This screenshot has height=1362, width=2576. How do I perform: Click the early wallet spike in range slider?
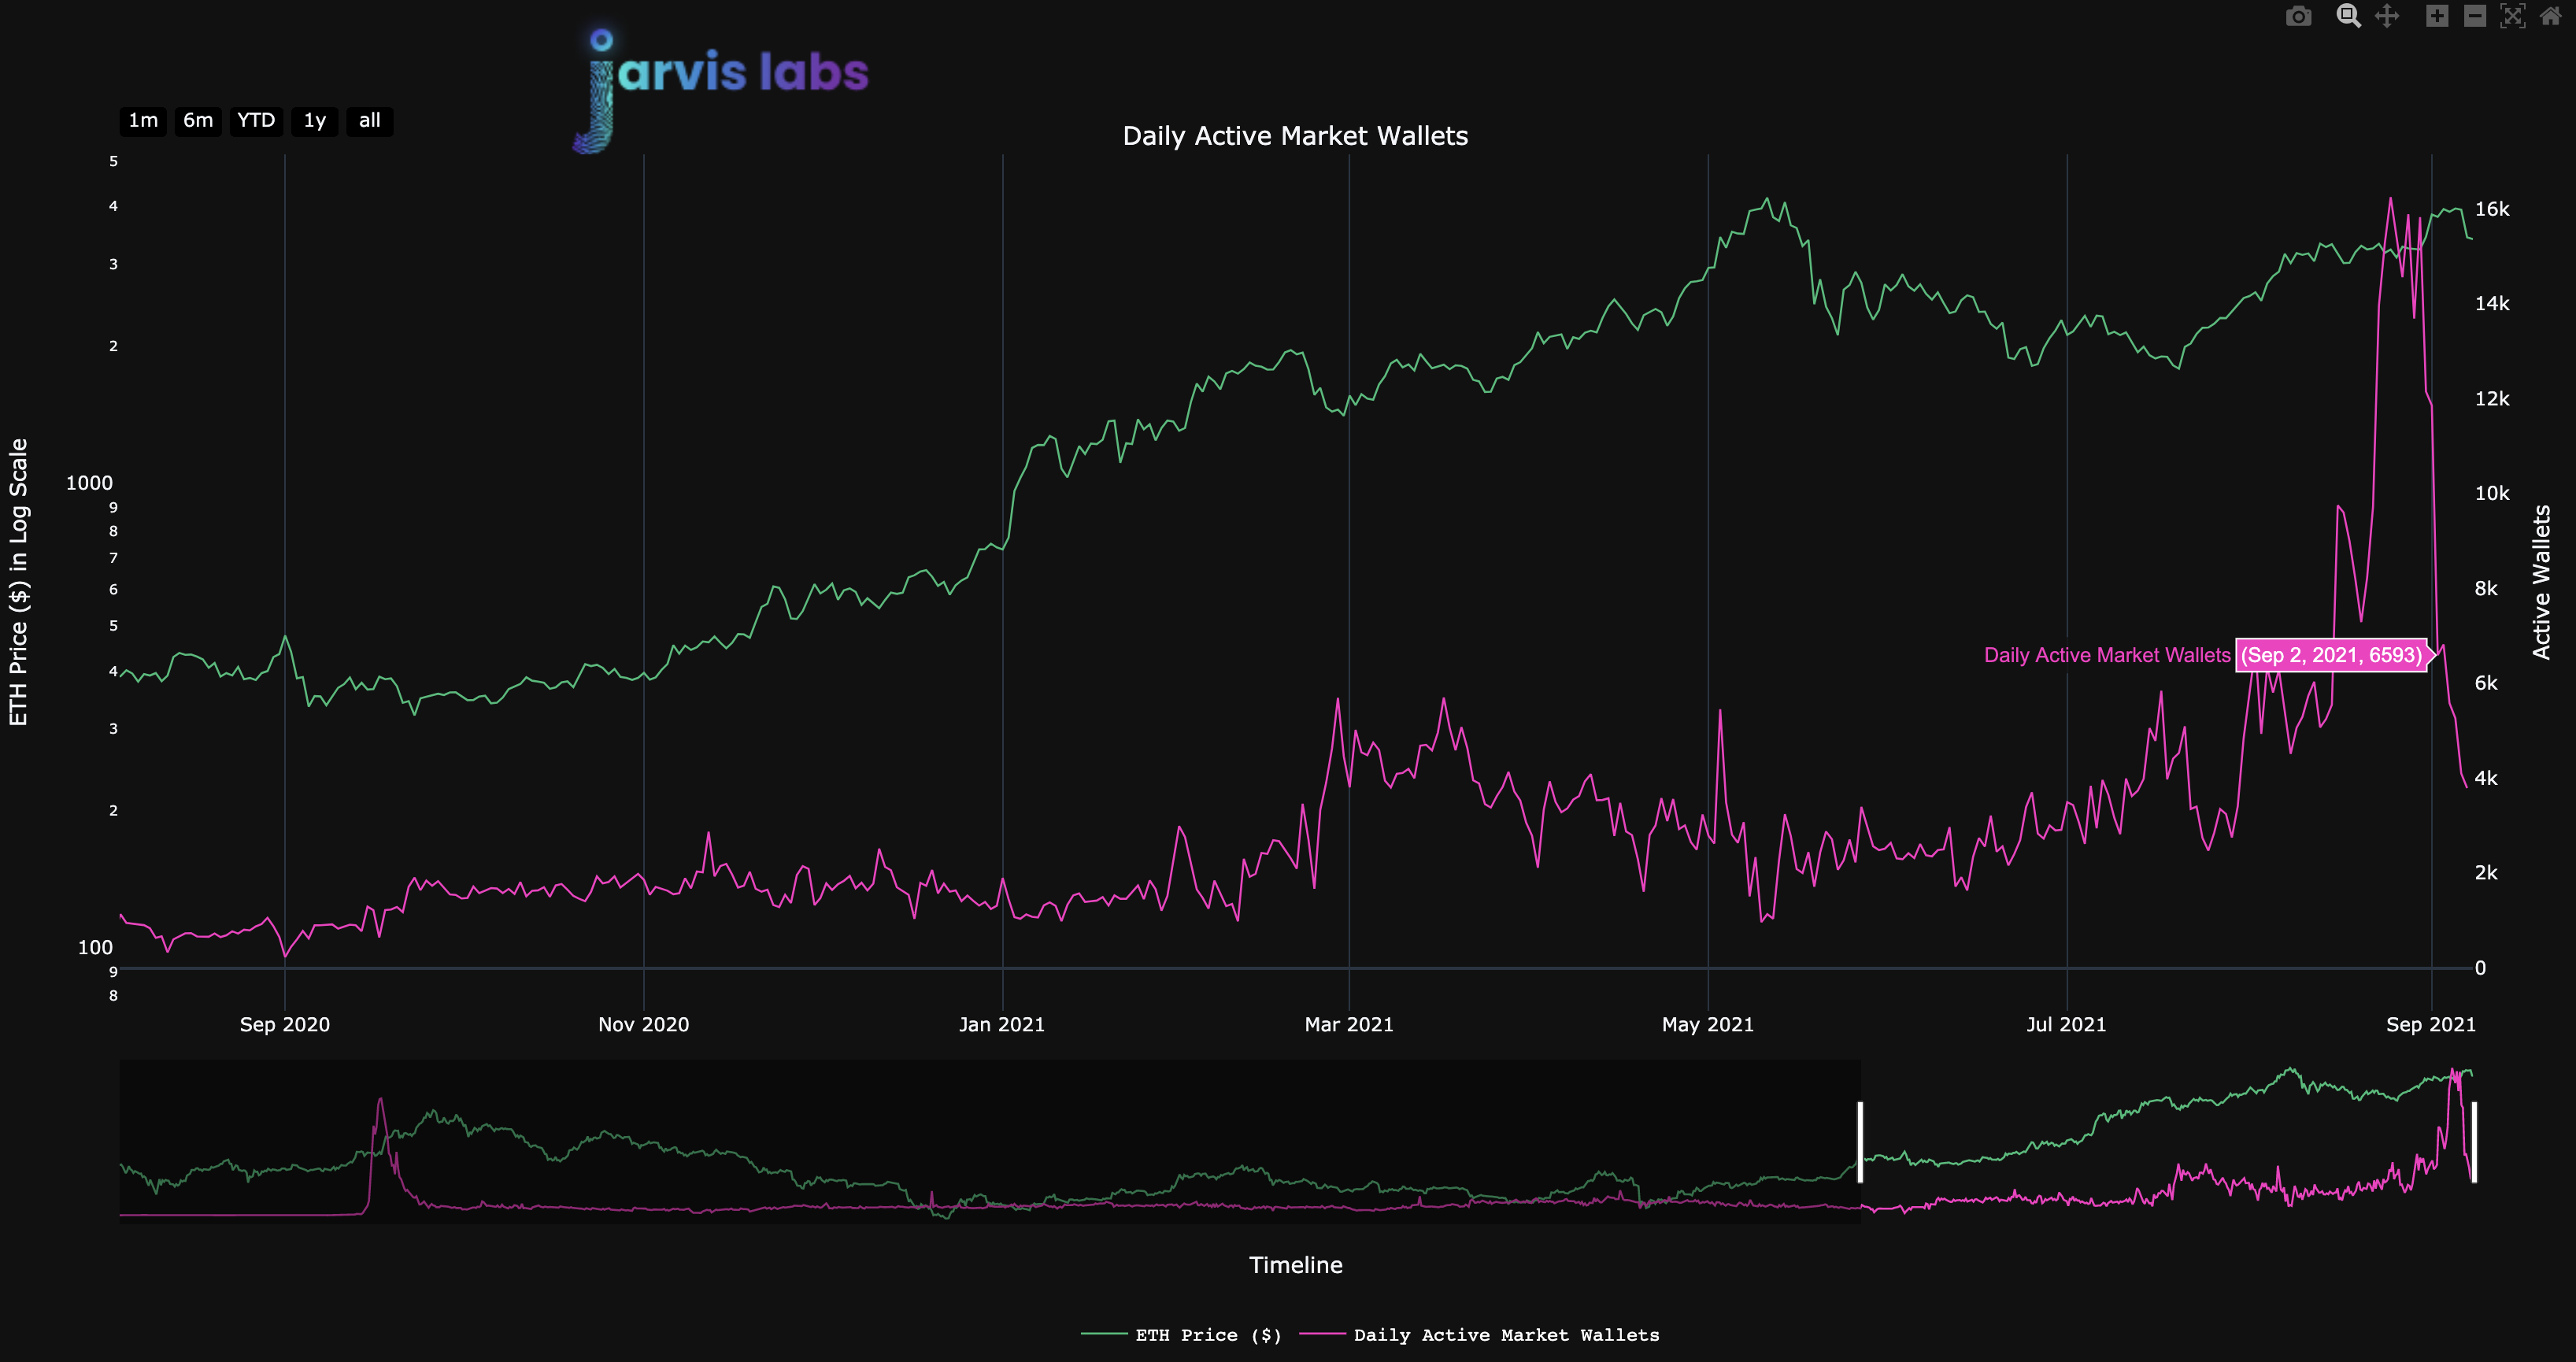pos(380,1105)
